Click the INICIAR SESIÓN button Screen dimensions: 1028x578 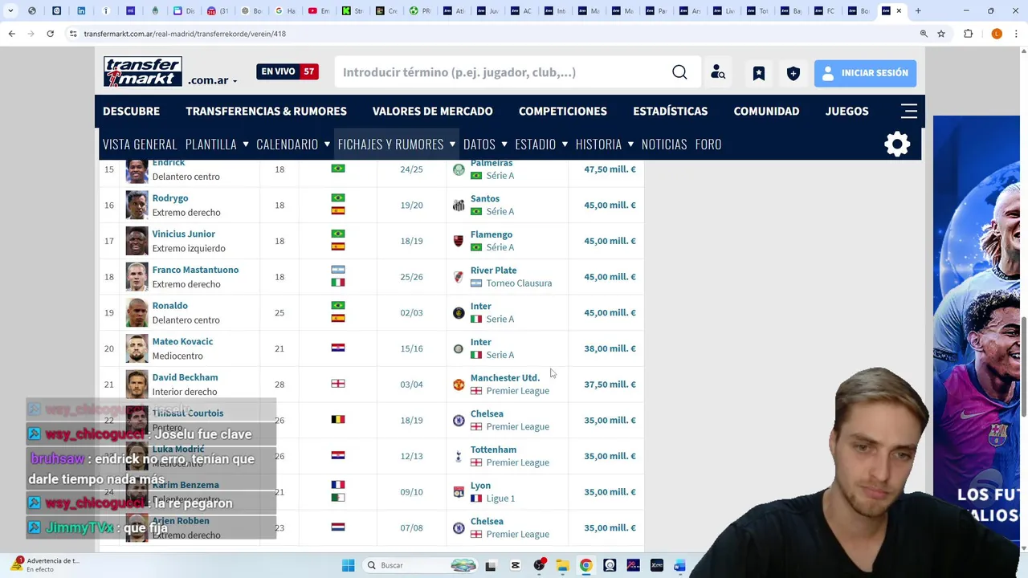[865, 73]
